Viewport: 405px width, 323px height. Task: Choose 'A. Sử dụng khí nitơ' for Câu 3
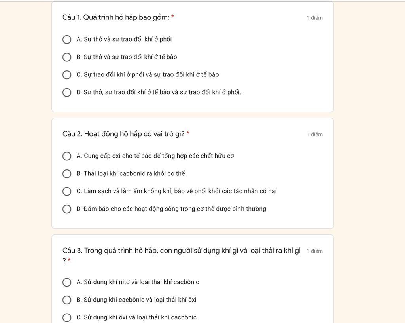tap(67, 282)
